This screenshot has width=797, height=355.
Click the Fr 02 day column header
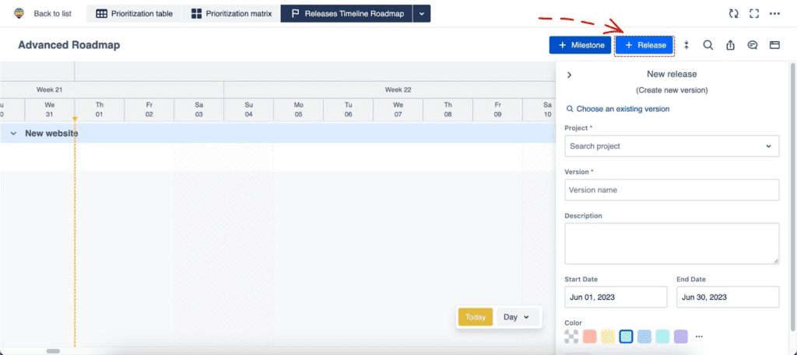coord(149,110)
